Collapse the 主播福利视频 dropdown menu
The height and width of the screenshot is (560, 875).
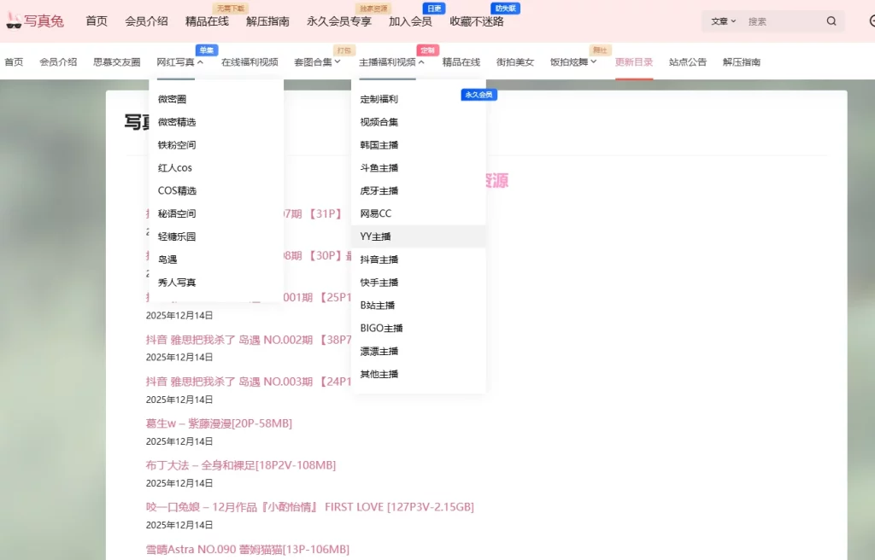pyautogui.click(x=391, y=62)
